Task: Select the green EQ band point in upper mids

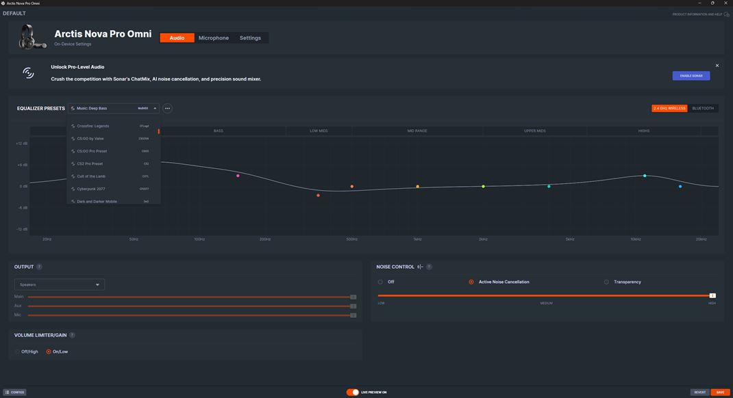Action: [x=549, y=187]
